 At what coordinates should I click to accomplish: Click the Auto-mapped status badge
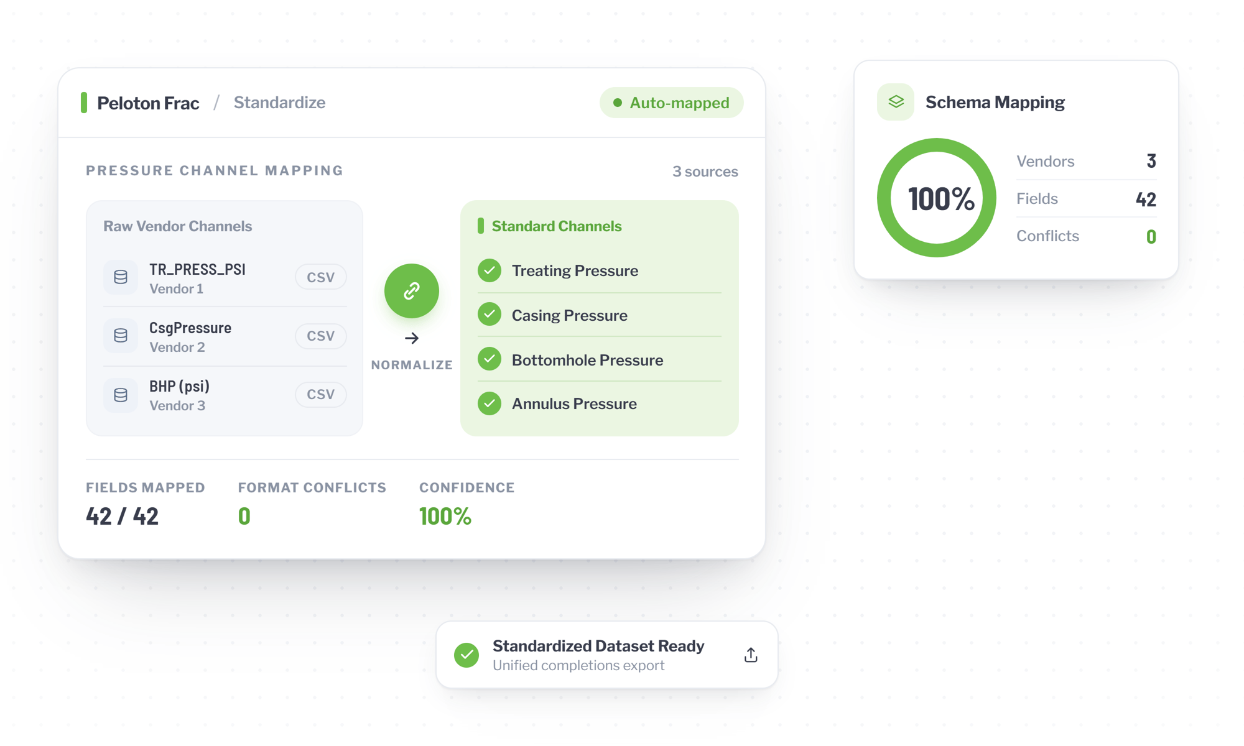(671, 103)
